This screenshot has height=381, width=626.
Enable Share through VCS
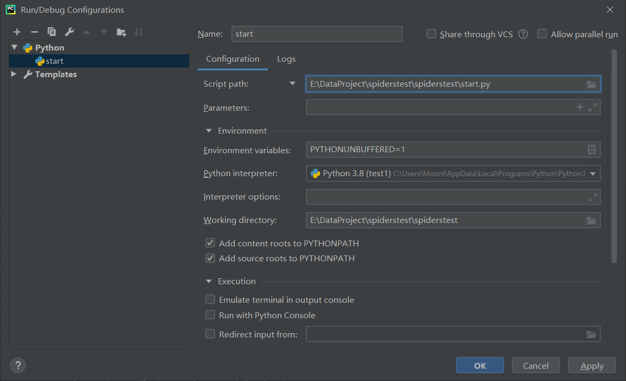click(432, 34)
